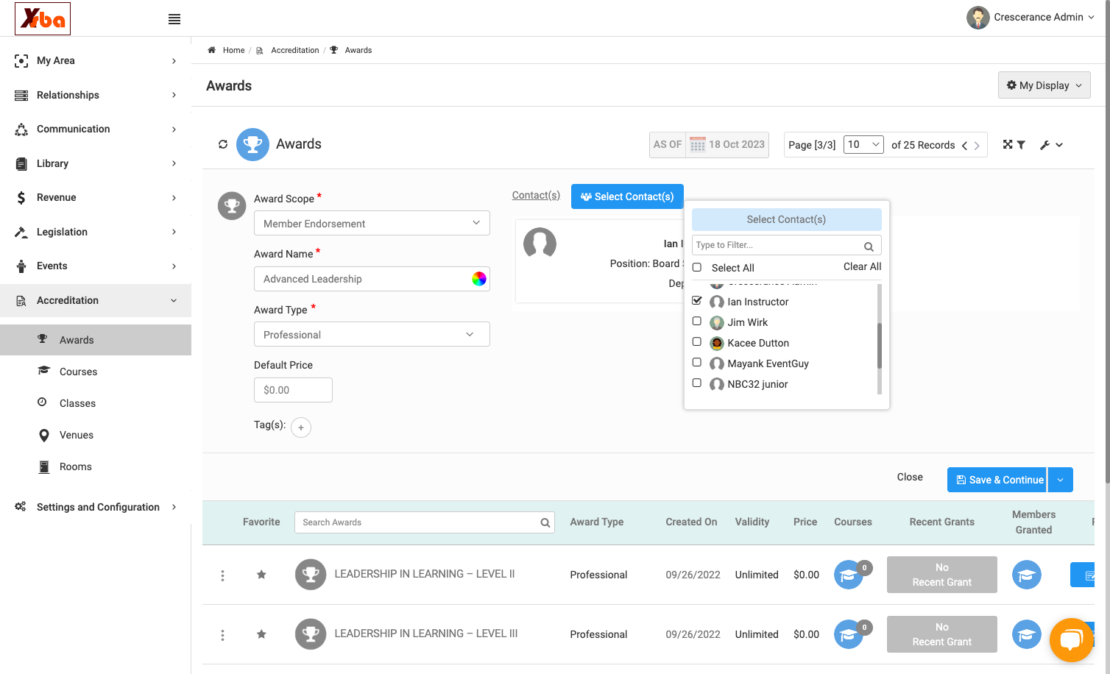
Task: Click search icon in contacts filter
Action: [x=869, y=246]
